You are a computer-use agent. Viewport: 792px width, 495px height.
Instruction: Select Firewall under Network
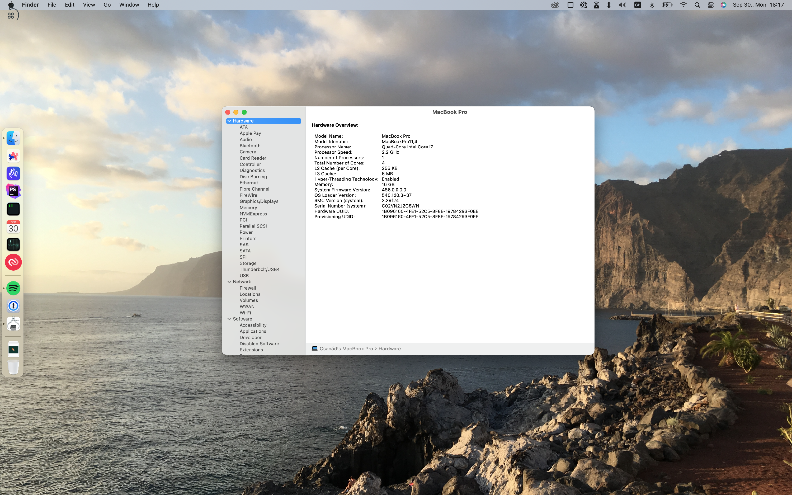click(x=247, y=288)
